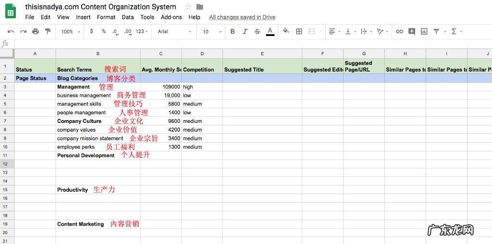Click the Text rotation icon
This screenshot has width=492, height=244.
380,31
